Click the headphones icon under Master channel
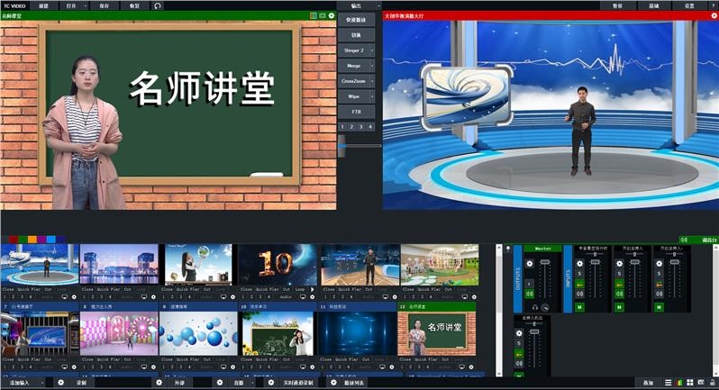This screenshot has width=719, height=390. pos(534,307)
